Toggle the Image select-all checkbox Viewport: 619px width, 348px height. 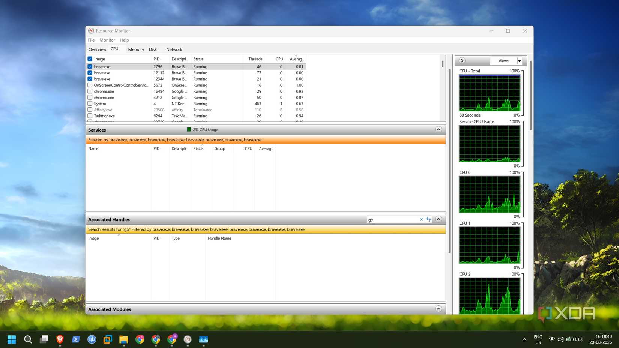coord(90,59)
